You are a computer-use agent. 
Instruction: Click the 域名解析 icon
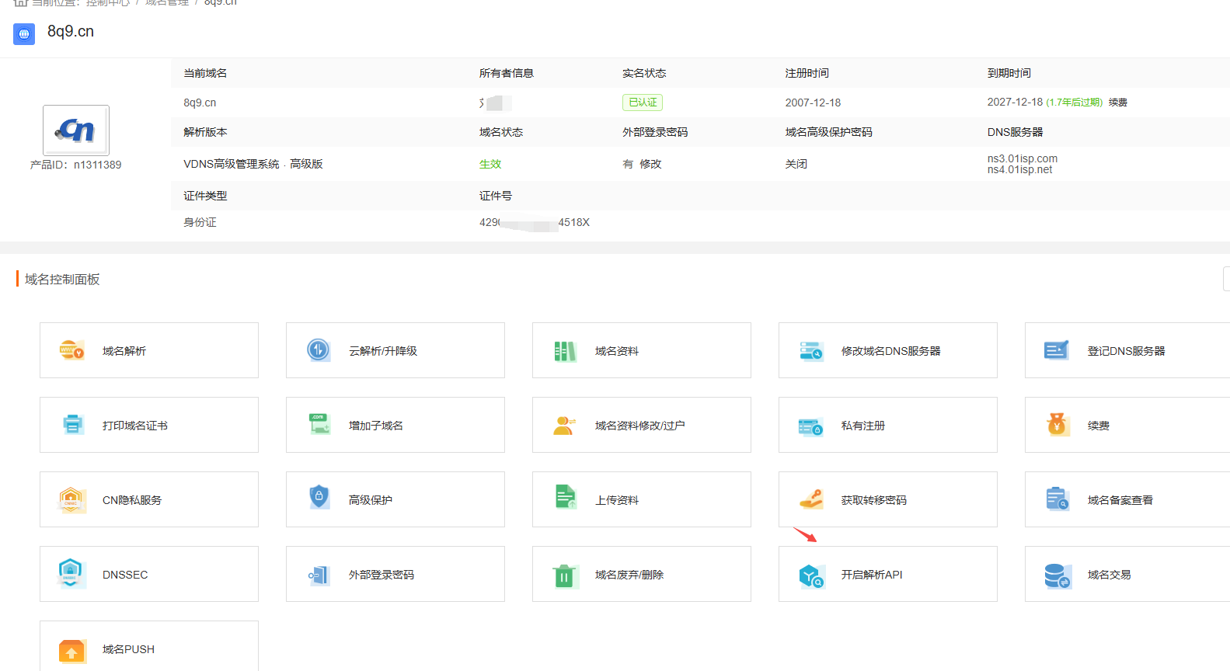click(x=71, y=350)
